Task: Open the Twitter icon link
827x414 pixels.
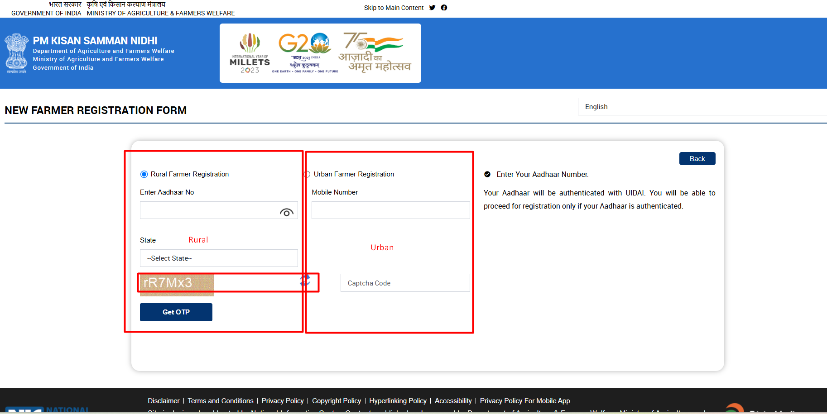Action: [432, 8]
